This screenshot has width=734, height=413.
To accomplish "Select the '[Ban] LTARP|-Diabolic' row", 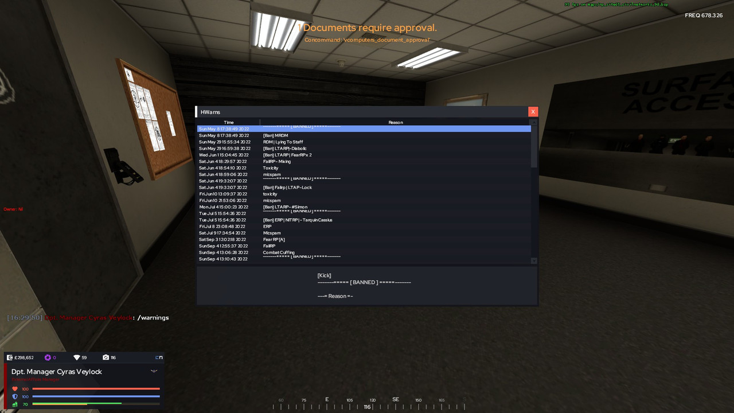I will 364,149.
